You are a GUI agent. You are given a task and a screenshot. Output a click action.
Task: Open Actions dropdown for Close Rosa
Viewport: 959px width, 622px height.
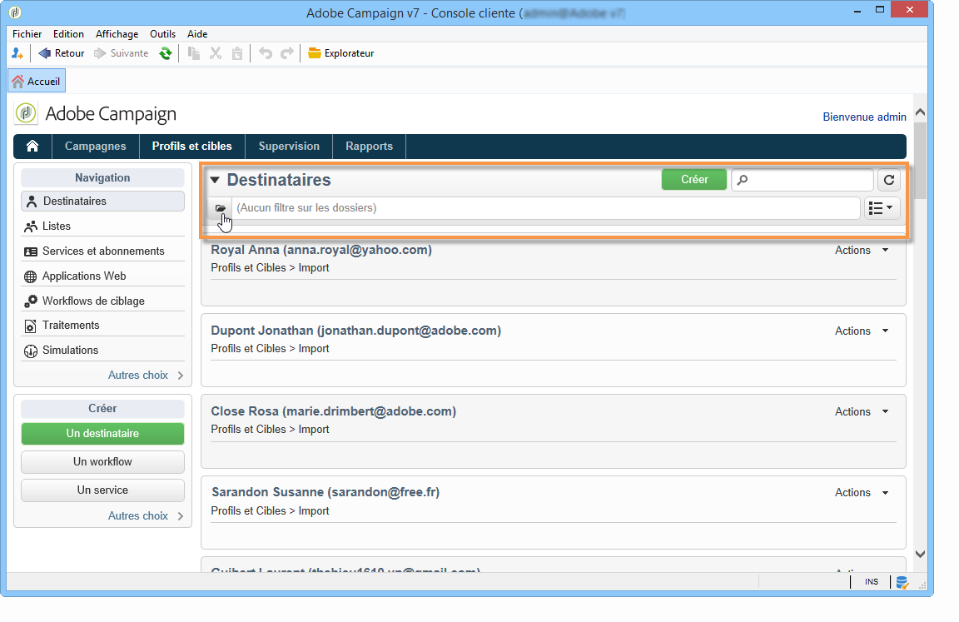(x=861, y=411)
